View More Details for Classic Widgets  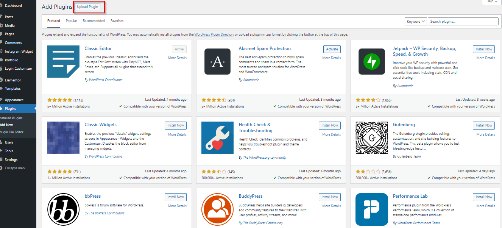point(178,134)
